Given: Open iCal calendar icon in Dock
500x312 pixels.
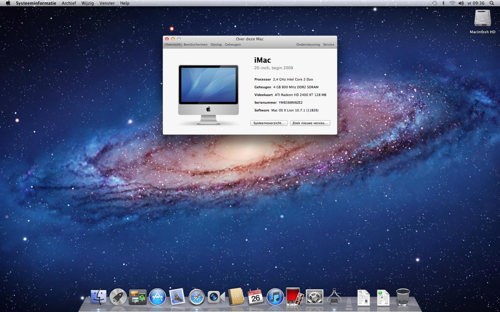Looking at the screenshot, I should 256,297.
